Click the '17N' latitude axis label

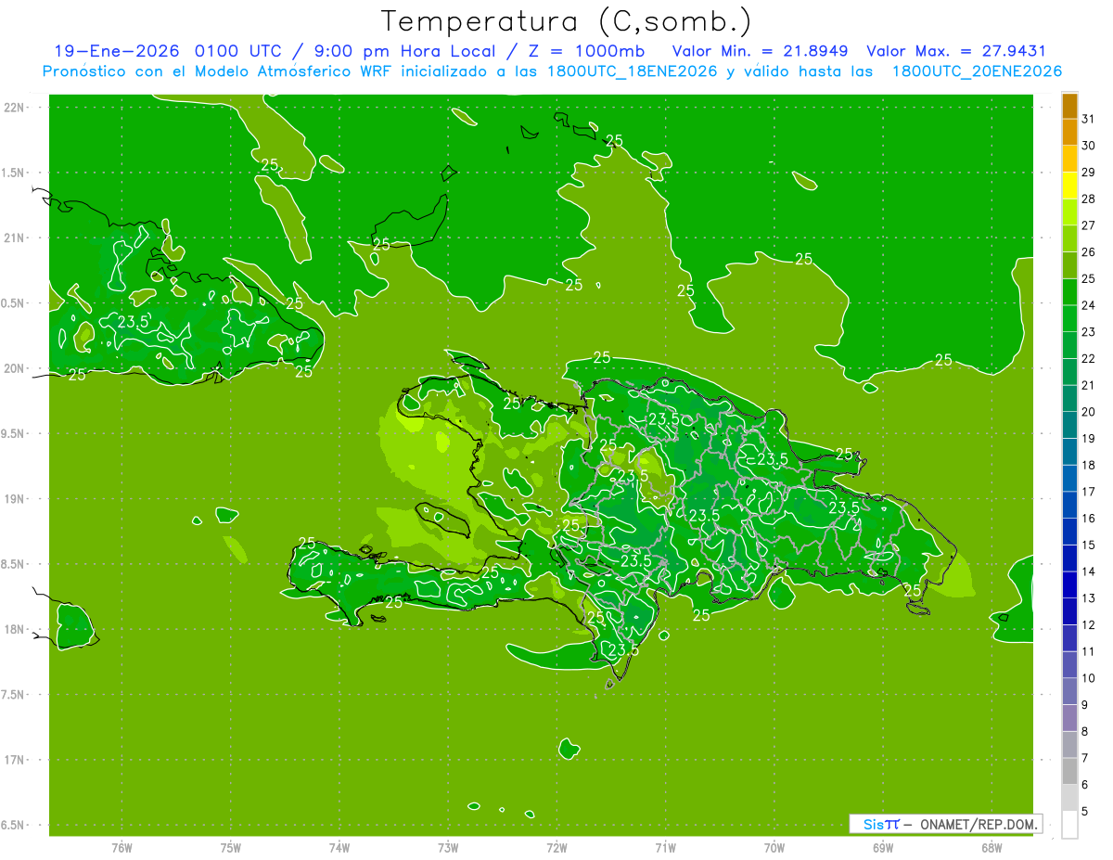tap(16, 760)
